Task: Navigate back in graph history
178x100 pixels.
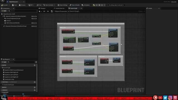Action: (x=44, y=11)
